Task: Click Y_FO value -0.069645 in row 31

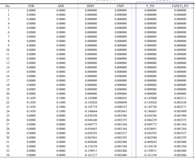Action: [x=150, y=142]
